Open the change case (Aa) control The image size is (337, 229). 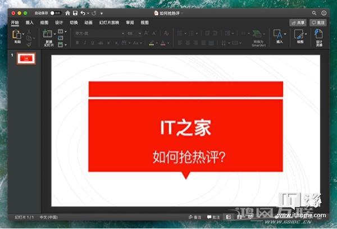click(x=136, y=43)
